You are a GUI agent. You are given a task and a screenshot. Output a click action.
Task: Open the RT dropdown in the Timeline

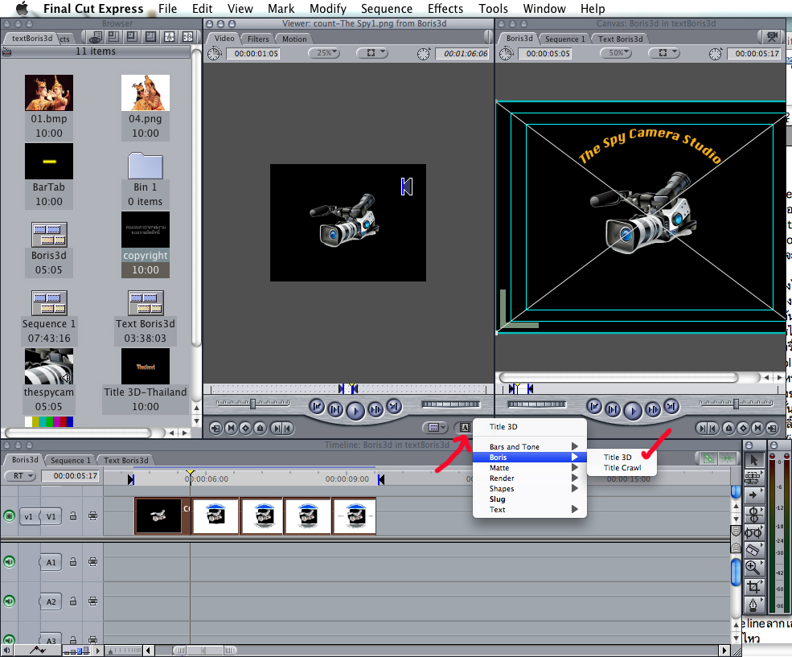[x=20, y=475]
